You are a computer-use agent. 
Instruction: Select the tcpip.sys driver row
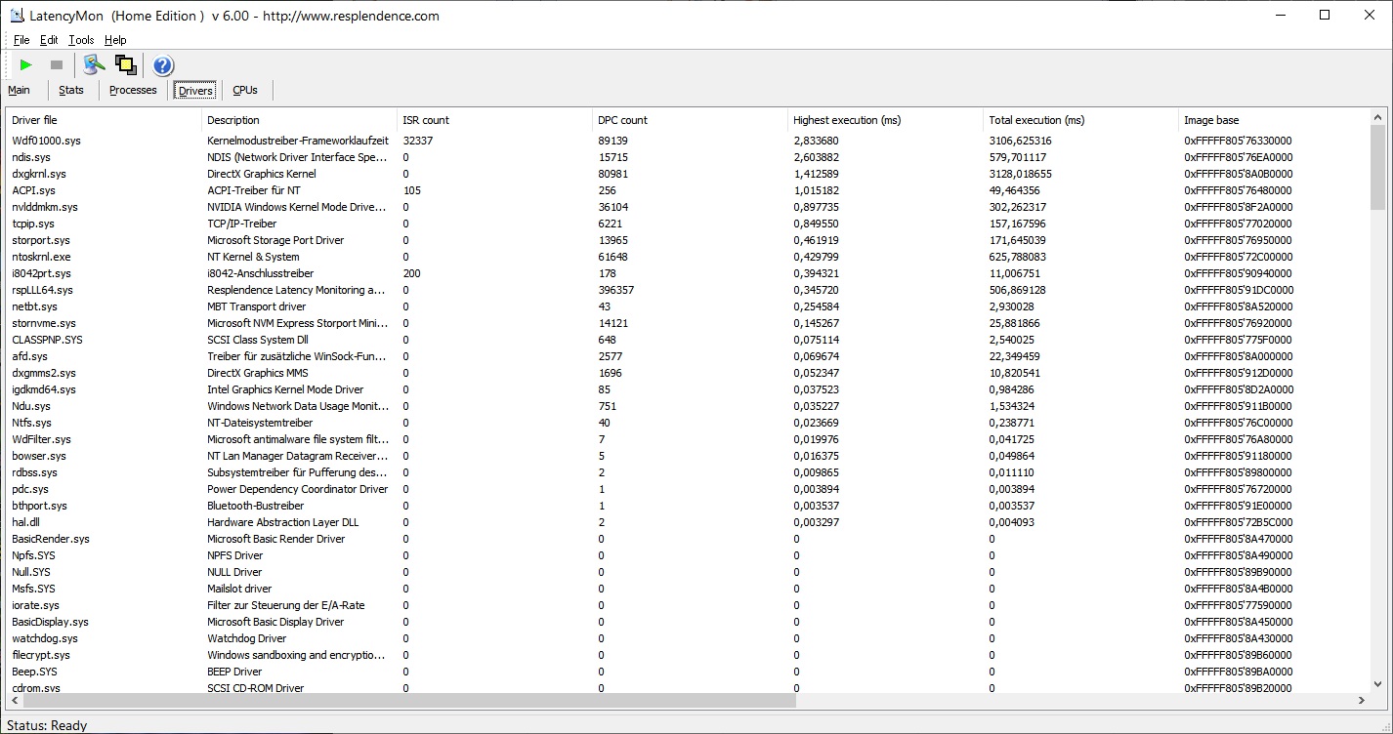[688, 224]
